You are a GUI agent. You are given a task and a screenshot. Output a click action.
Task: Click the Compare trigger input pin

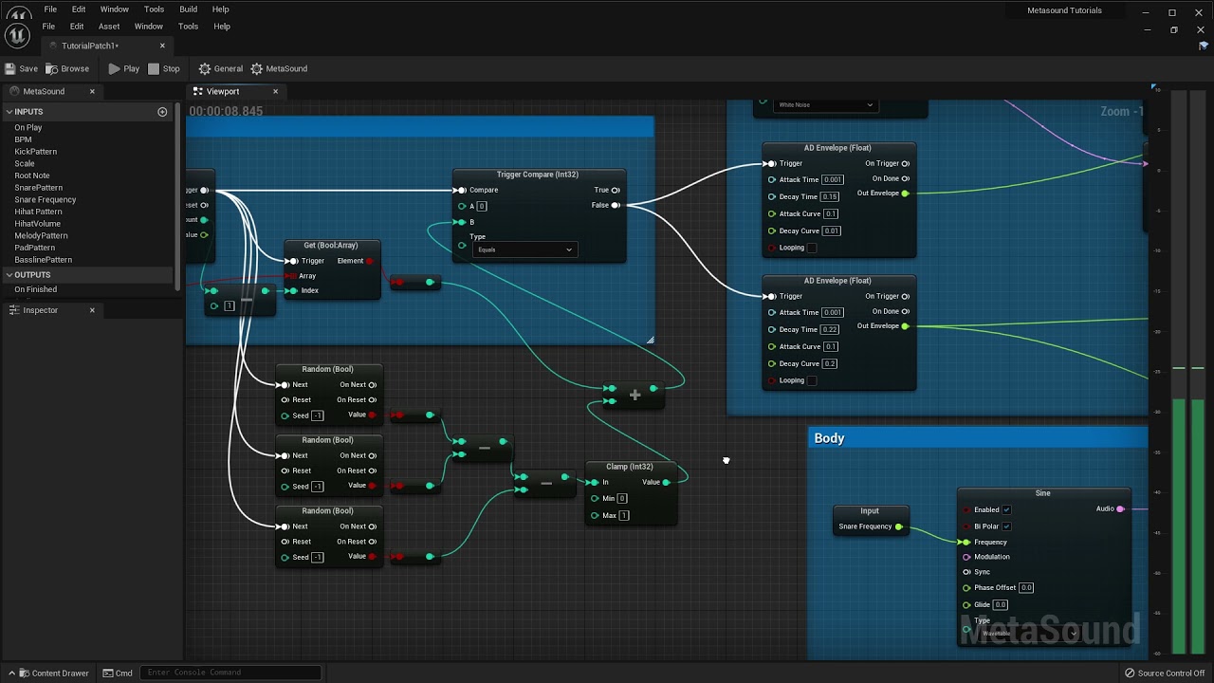coord(462,190)
